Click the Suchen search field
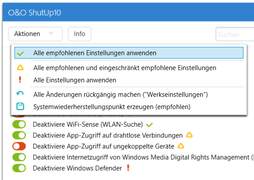The height and width of the screenshot is (180, 254). click(235, 34)
